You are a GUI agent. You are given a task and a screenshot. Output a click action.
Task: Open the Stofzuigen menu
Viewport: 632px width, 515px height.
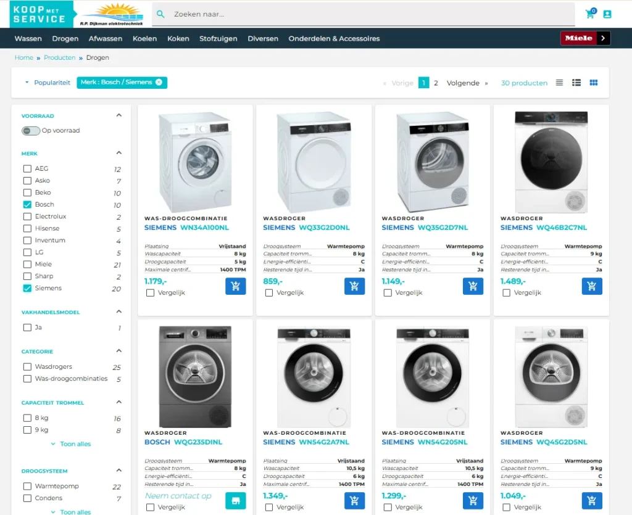coord(218,39)
